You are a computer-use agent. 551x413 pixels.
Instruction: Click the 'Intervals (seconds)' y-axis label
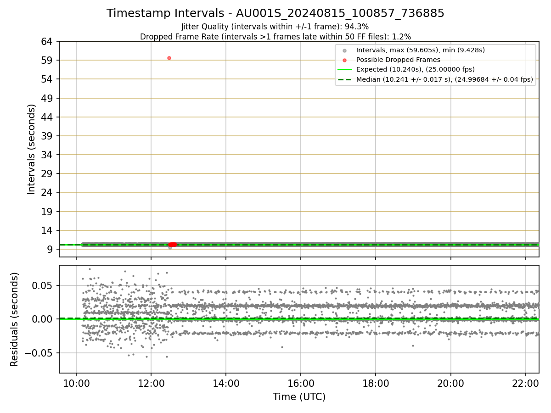(x=32, y=149)
